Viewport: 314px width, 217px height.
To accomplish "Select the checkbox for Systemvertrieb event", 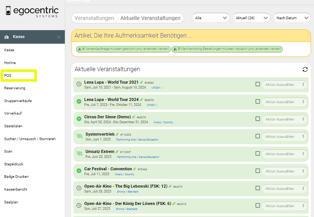I will pos(258,136).
